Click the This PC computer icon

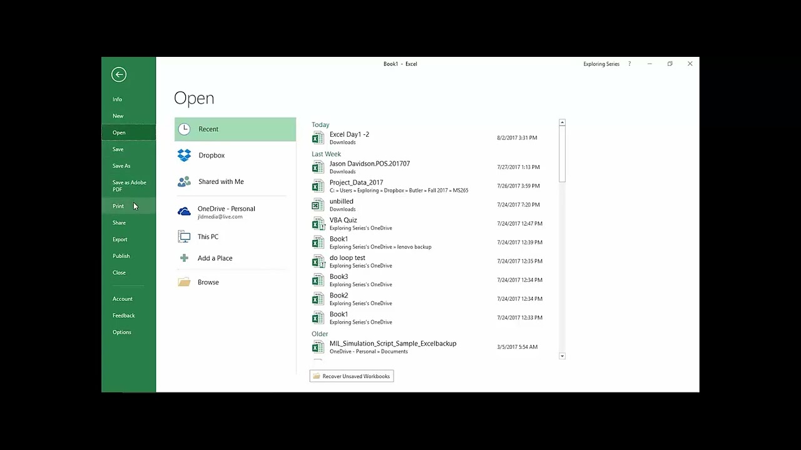(x=184, y=237)
